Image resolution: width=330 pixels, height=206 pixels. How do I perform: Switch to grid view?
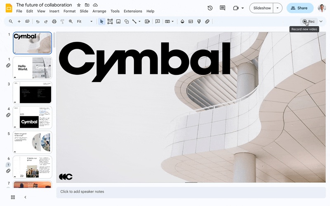[x=13, y=197]
